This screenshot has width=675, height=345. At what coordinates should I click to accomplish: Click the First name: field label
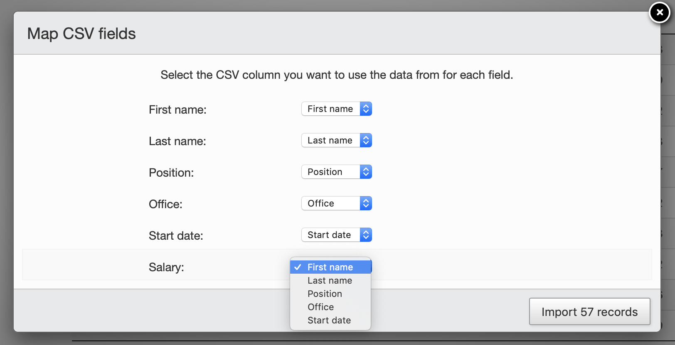coord(177,109)
